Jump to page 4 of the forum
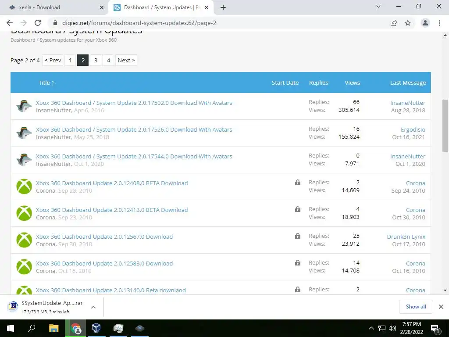 (x=108, y=60)
